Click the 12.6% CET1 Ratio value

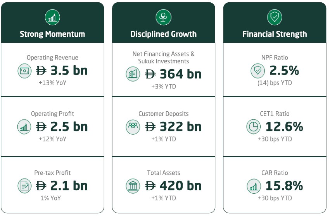[x=284, y=127]
